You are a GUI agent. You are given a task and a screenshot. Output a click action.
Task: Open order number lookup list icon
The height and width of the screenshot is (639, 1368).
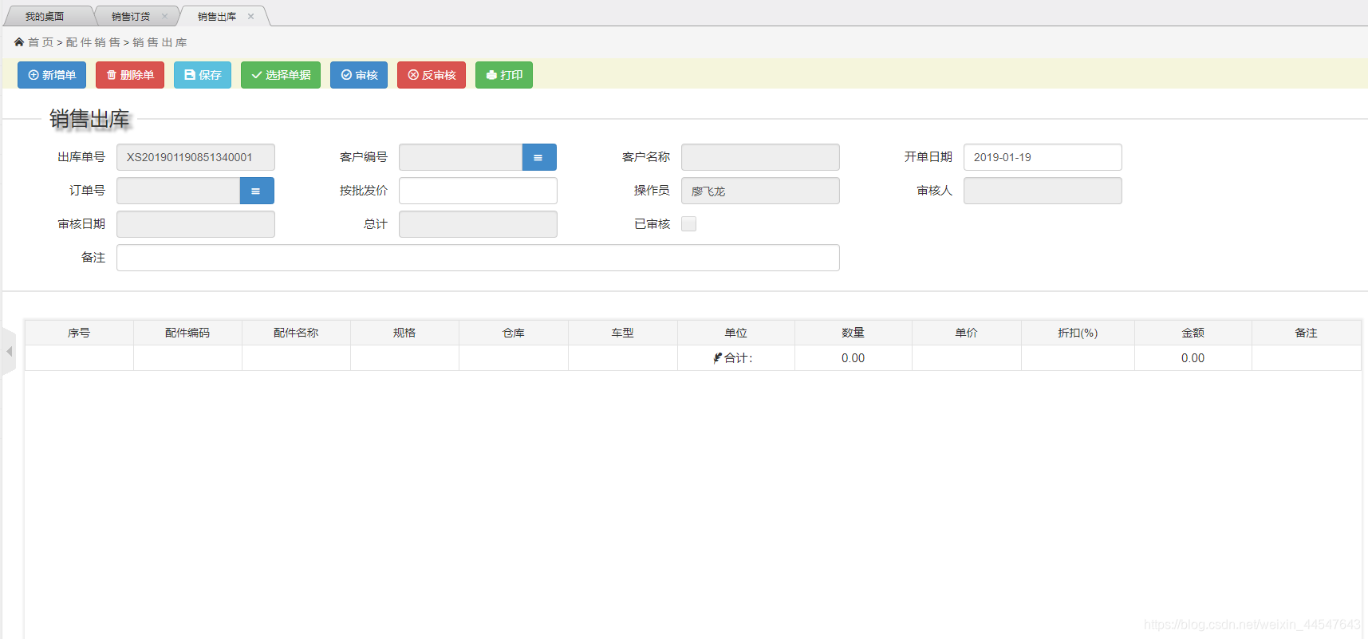click(x=257, y=191)
